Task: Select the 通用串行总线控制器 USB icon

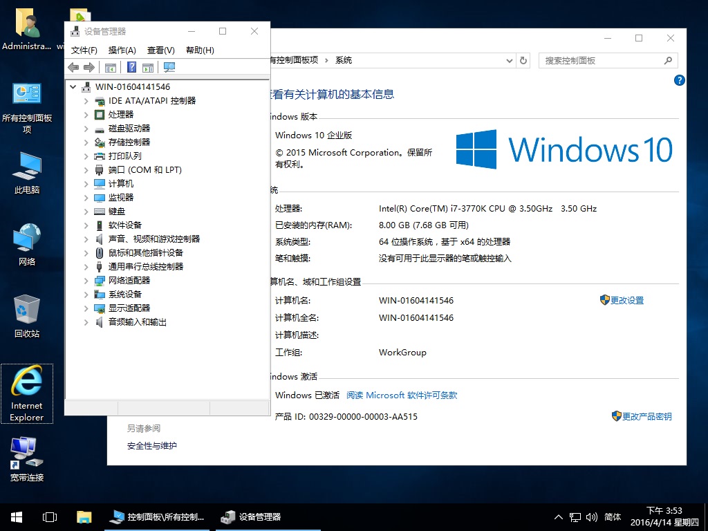Action: tap(100, 266)
